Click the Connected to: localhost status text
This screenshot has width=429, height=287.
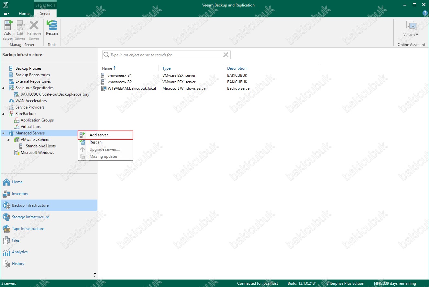258,283
